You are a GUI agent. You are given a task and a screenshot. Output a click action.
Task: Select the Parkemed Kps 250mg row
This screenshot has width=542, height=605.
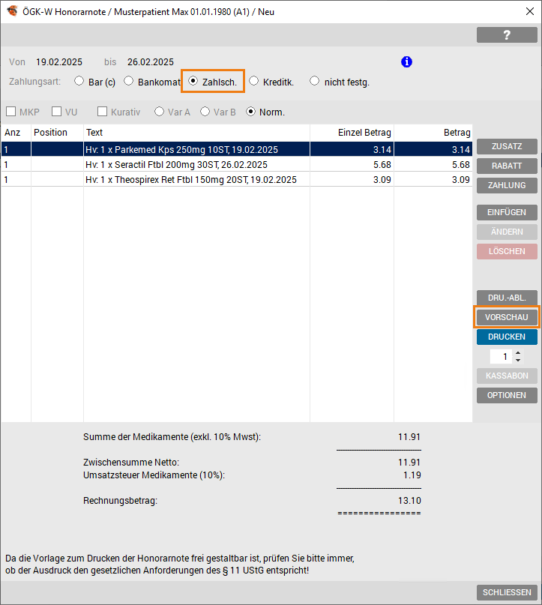tap(237, 149)
